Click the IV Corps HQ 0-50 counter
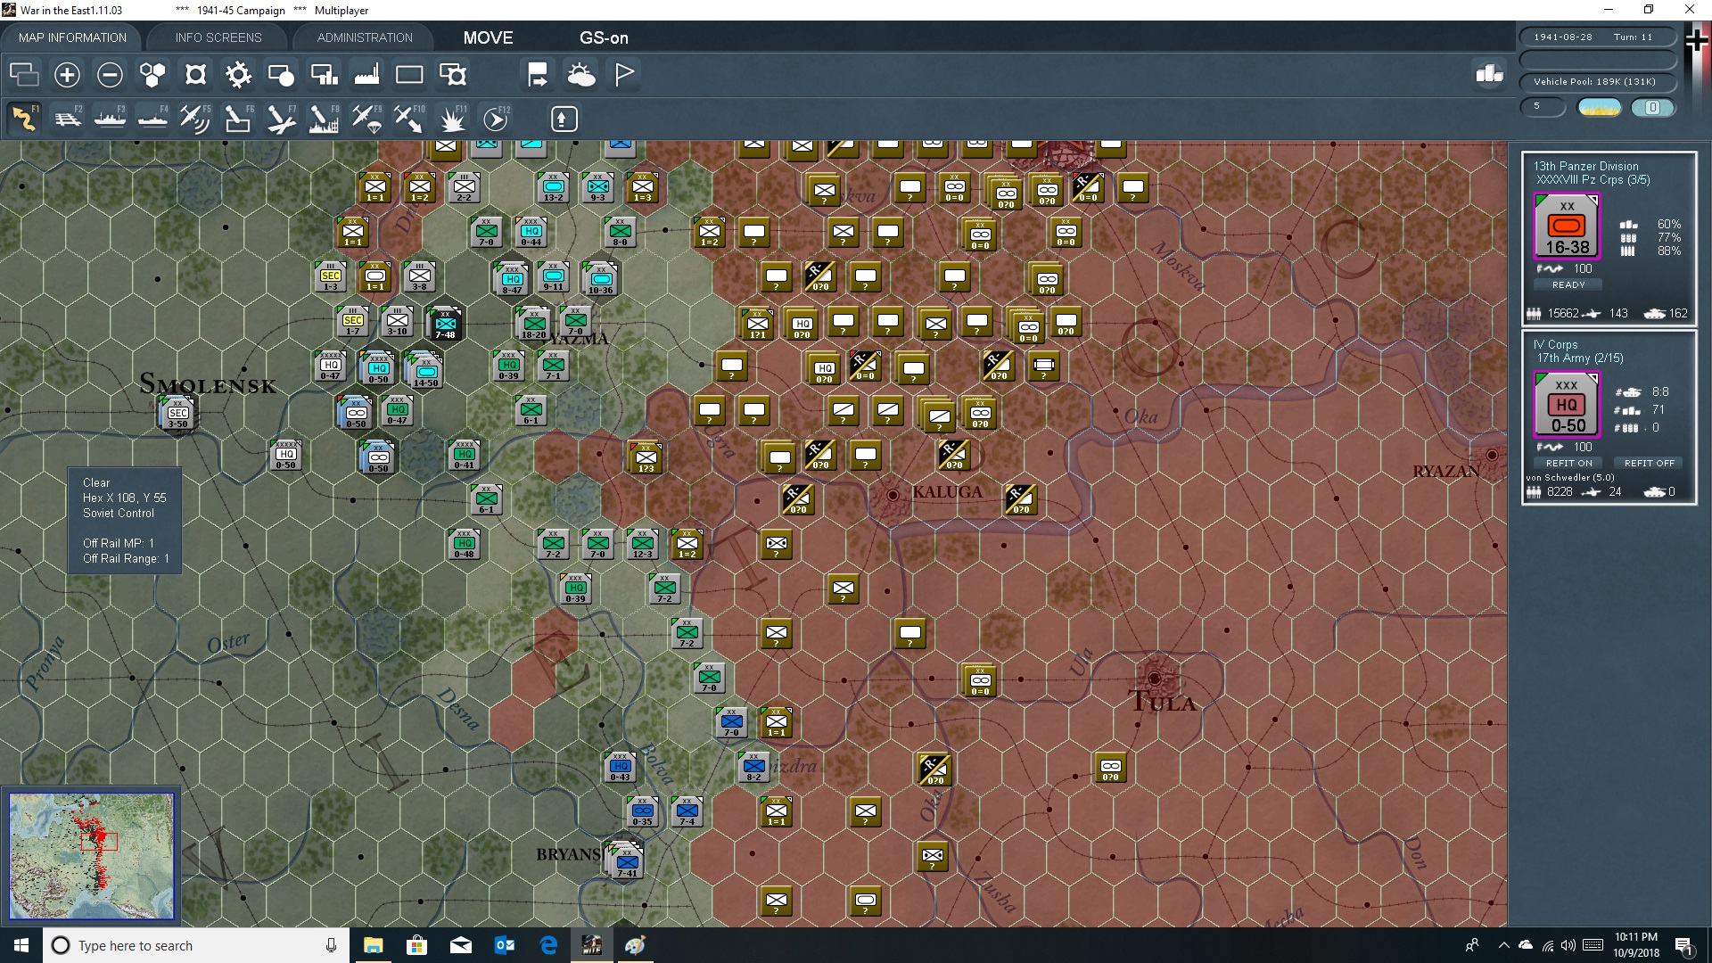This screenshot has width=1712, height=963. pyautogui.click(x=1567, y=405)
